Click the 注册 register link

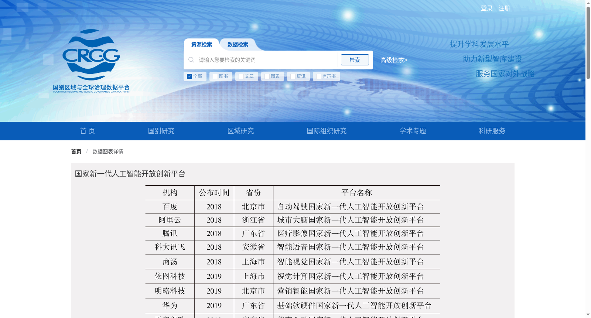coord(504,8)
